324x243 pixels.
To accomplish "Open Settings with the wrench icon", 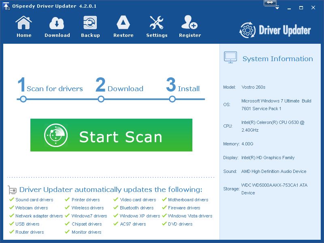I will pyautogui.click(x=157, y=27).
